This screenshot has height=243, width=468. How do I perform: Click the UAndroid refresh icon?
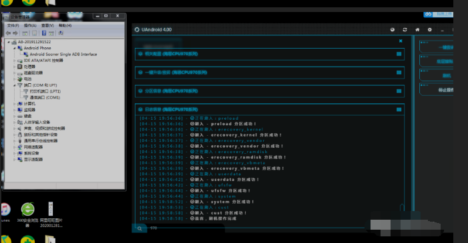coord(405,30)
